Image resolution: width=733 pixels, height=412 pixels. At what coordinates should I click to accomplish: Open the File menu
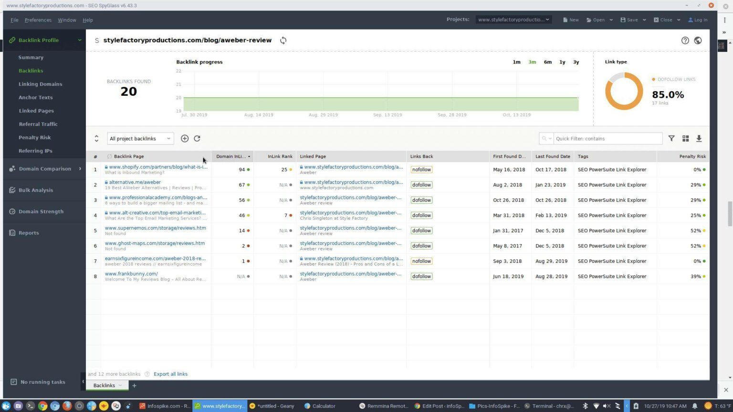14,20
